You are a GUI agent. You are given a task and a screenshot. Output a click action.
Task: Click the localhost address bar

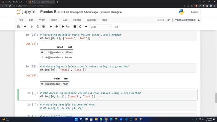click(x=97, y=6)
